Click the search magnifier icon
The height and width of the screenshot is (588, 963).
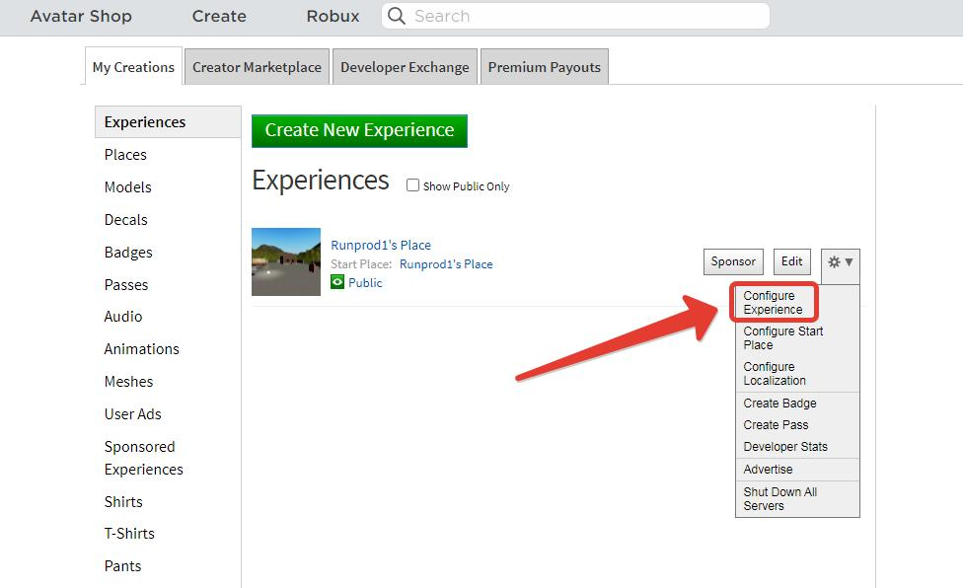coord(396,16)
